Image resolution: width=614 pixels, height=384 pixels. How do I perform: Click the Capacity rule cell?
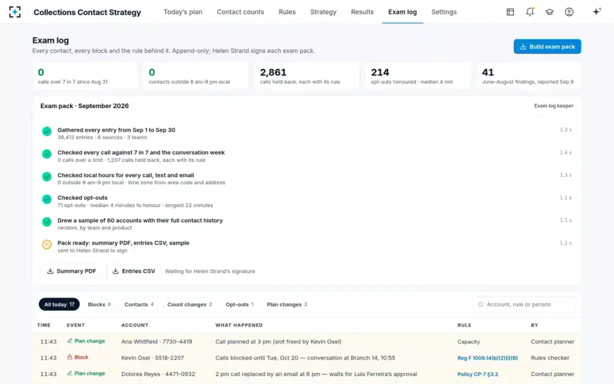click(x=469, y=342)
